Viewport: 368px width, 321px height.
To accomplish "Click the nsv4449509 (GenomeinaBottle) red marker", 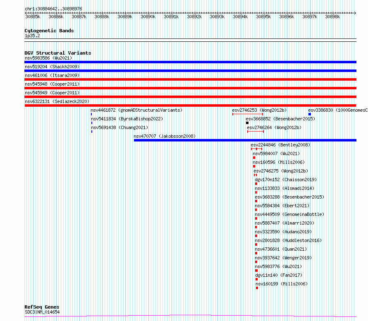I will click(256, 218).
